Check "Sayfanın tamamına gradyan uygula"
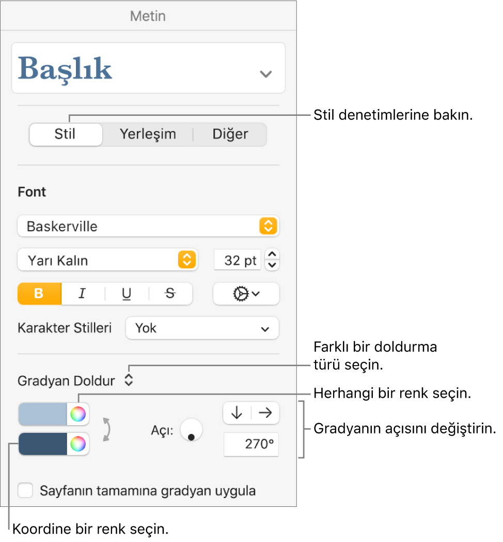This screenshot has height=542, width=503. (25, 491)
